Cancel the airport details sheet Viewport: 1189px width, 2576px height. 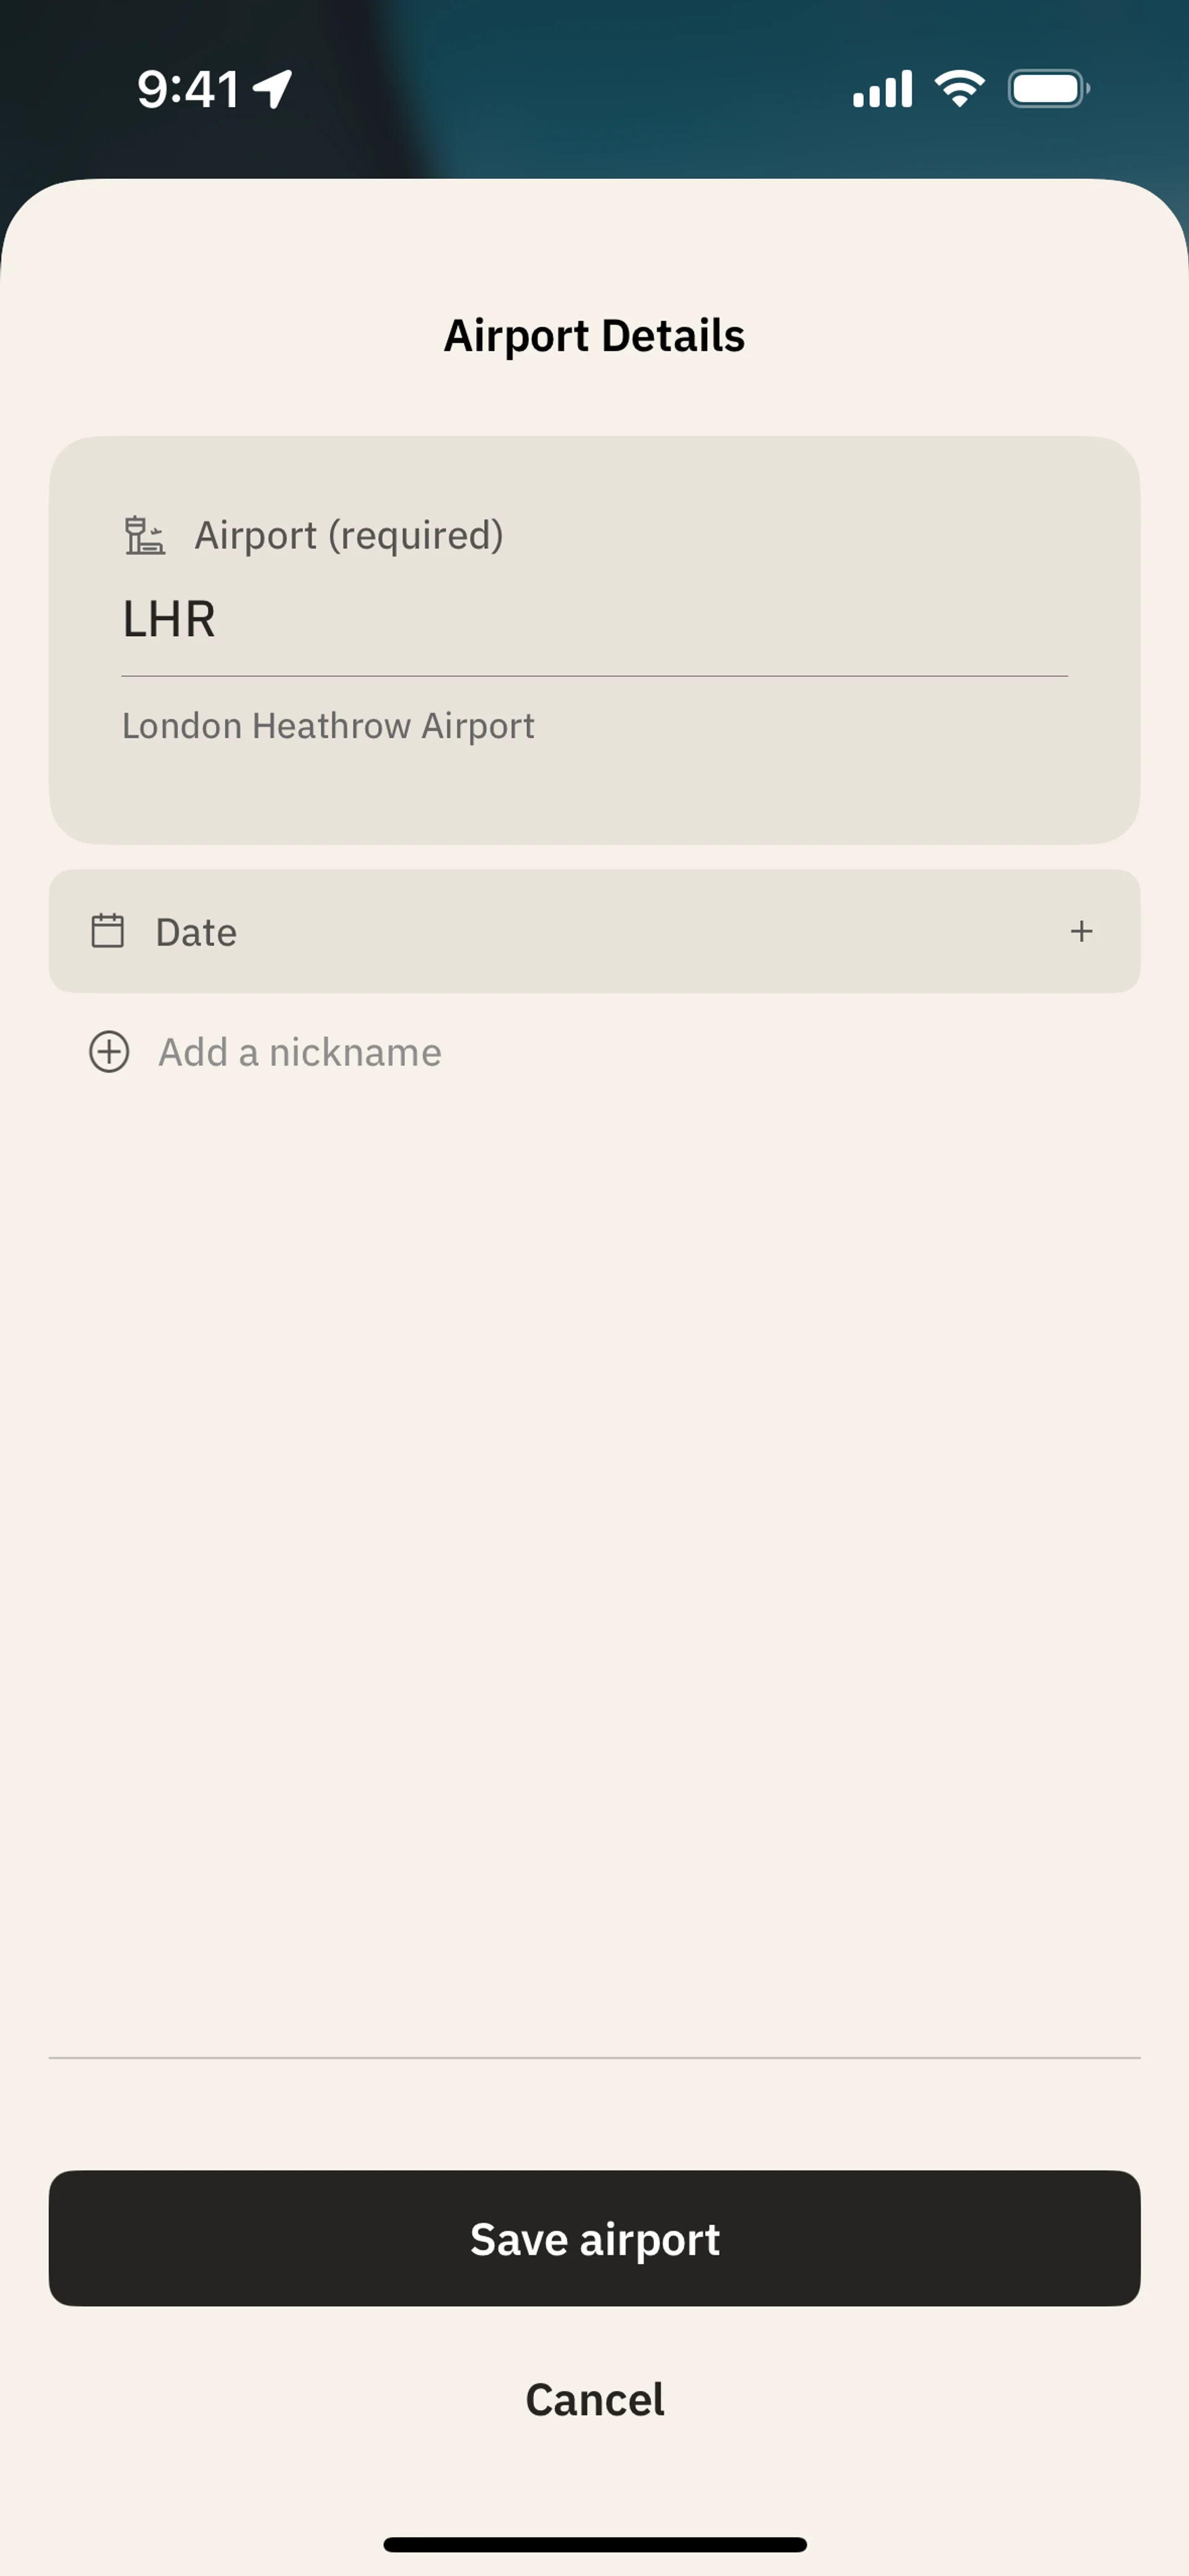tap(594, 2399)
